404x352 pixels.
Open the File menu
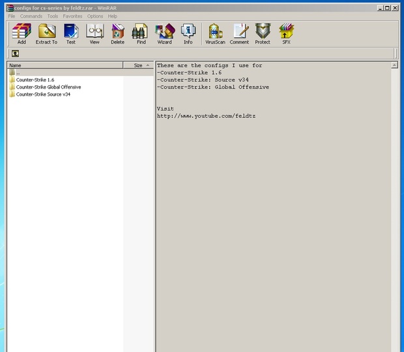[x=12, y=16]
